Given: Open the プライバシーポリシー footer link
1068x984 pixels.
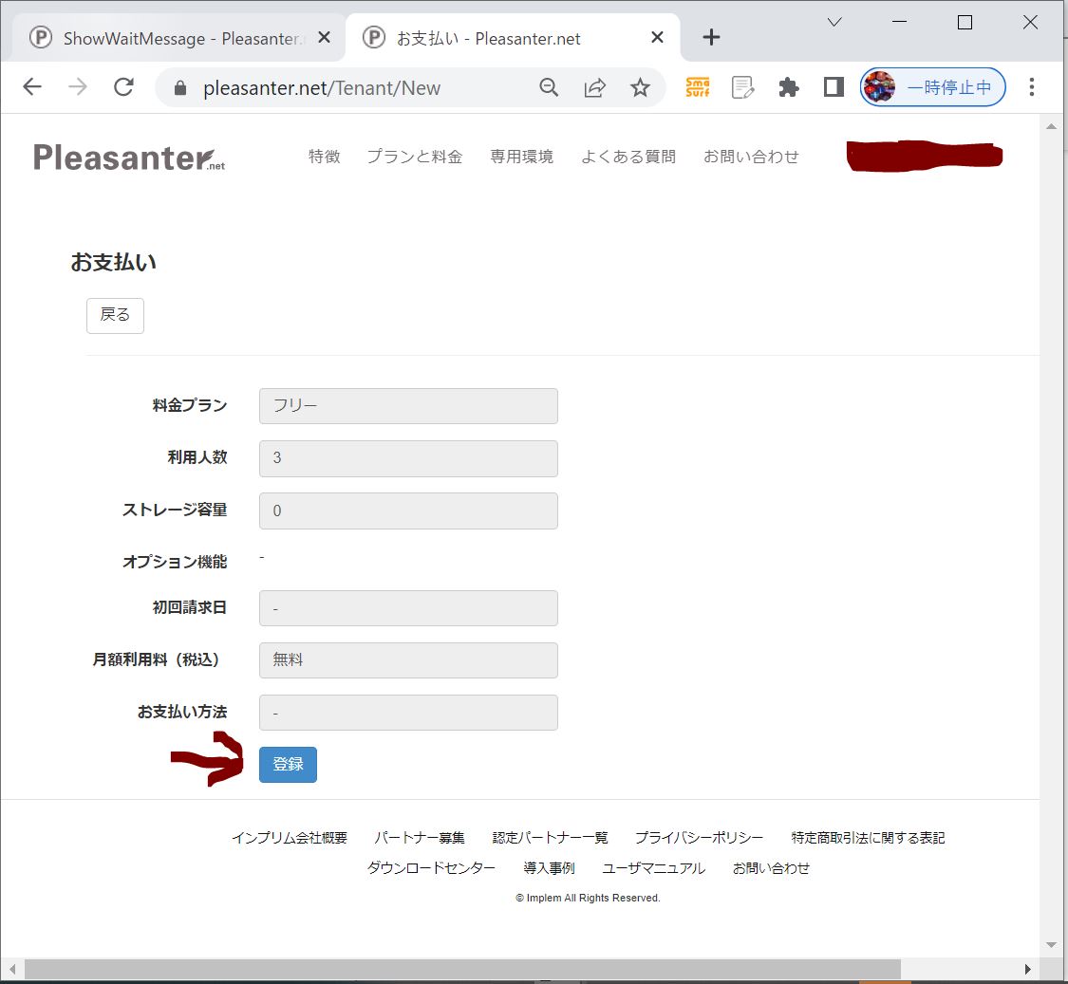Looking at the screenshot, I should coord(699,838).
